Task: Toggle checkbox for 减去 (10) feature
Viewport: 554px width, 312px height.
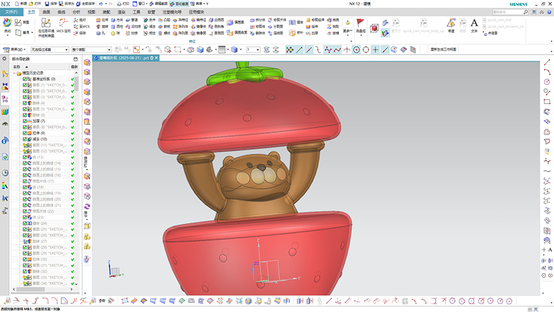Action: tap(25, 139)
